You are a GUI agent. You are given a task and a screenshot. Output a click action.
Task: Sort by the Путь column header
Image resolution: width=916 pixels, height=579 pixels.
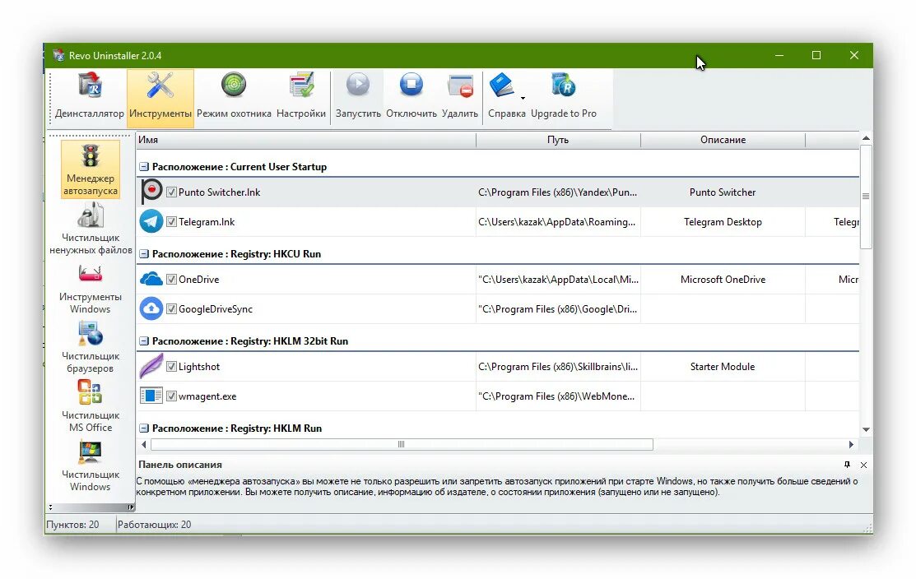(558, 140)
